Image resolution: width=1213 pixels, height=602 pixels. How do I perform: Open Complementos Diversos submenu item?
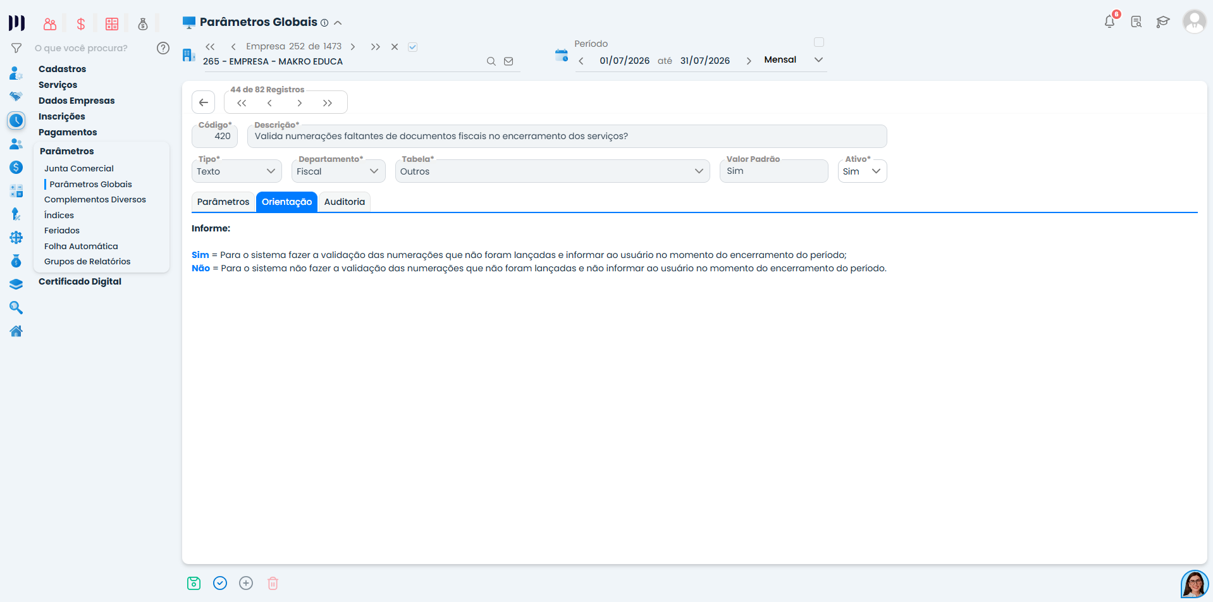pos(95,199)
